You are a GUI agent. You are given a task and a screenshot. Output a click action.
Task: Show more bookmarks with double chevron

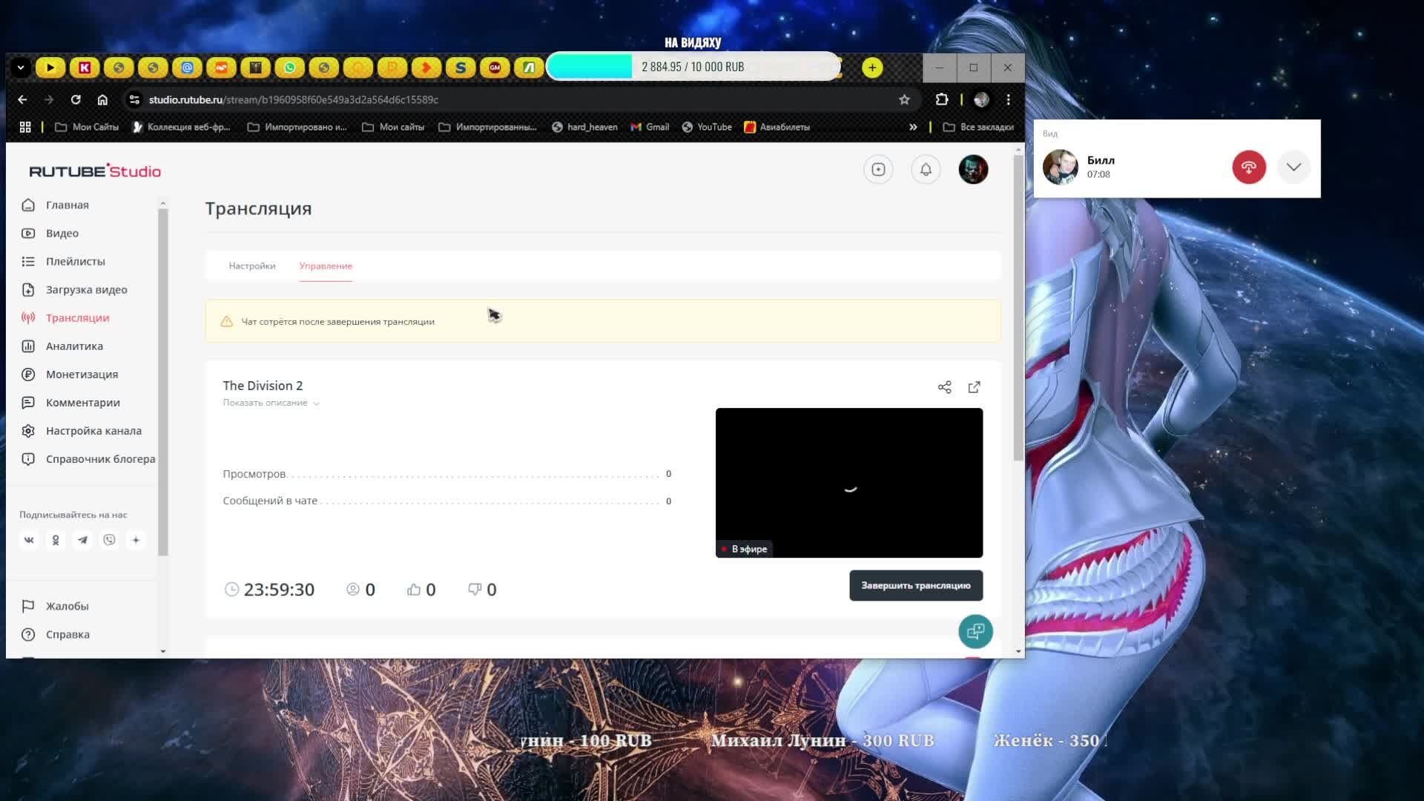click(x=913, y=127)
